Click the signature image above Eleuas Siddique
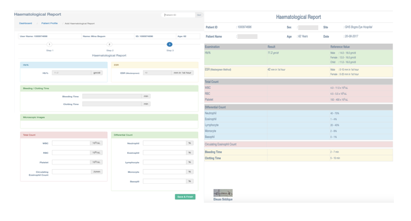 point(223,193)
